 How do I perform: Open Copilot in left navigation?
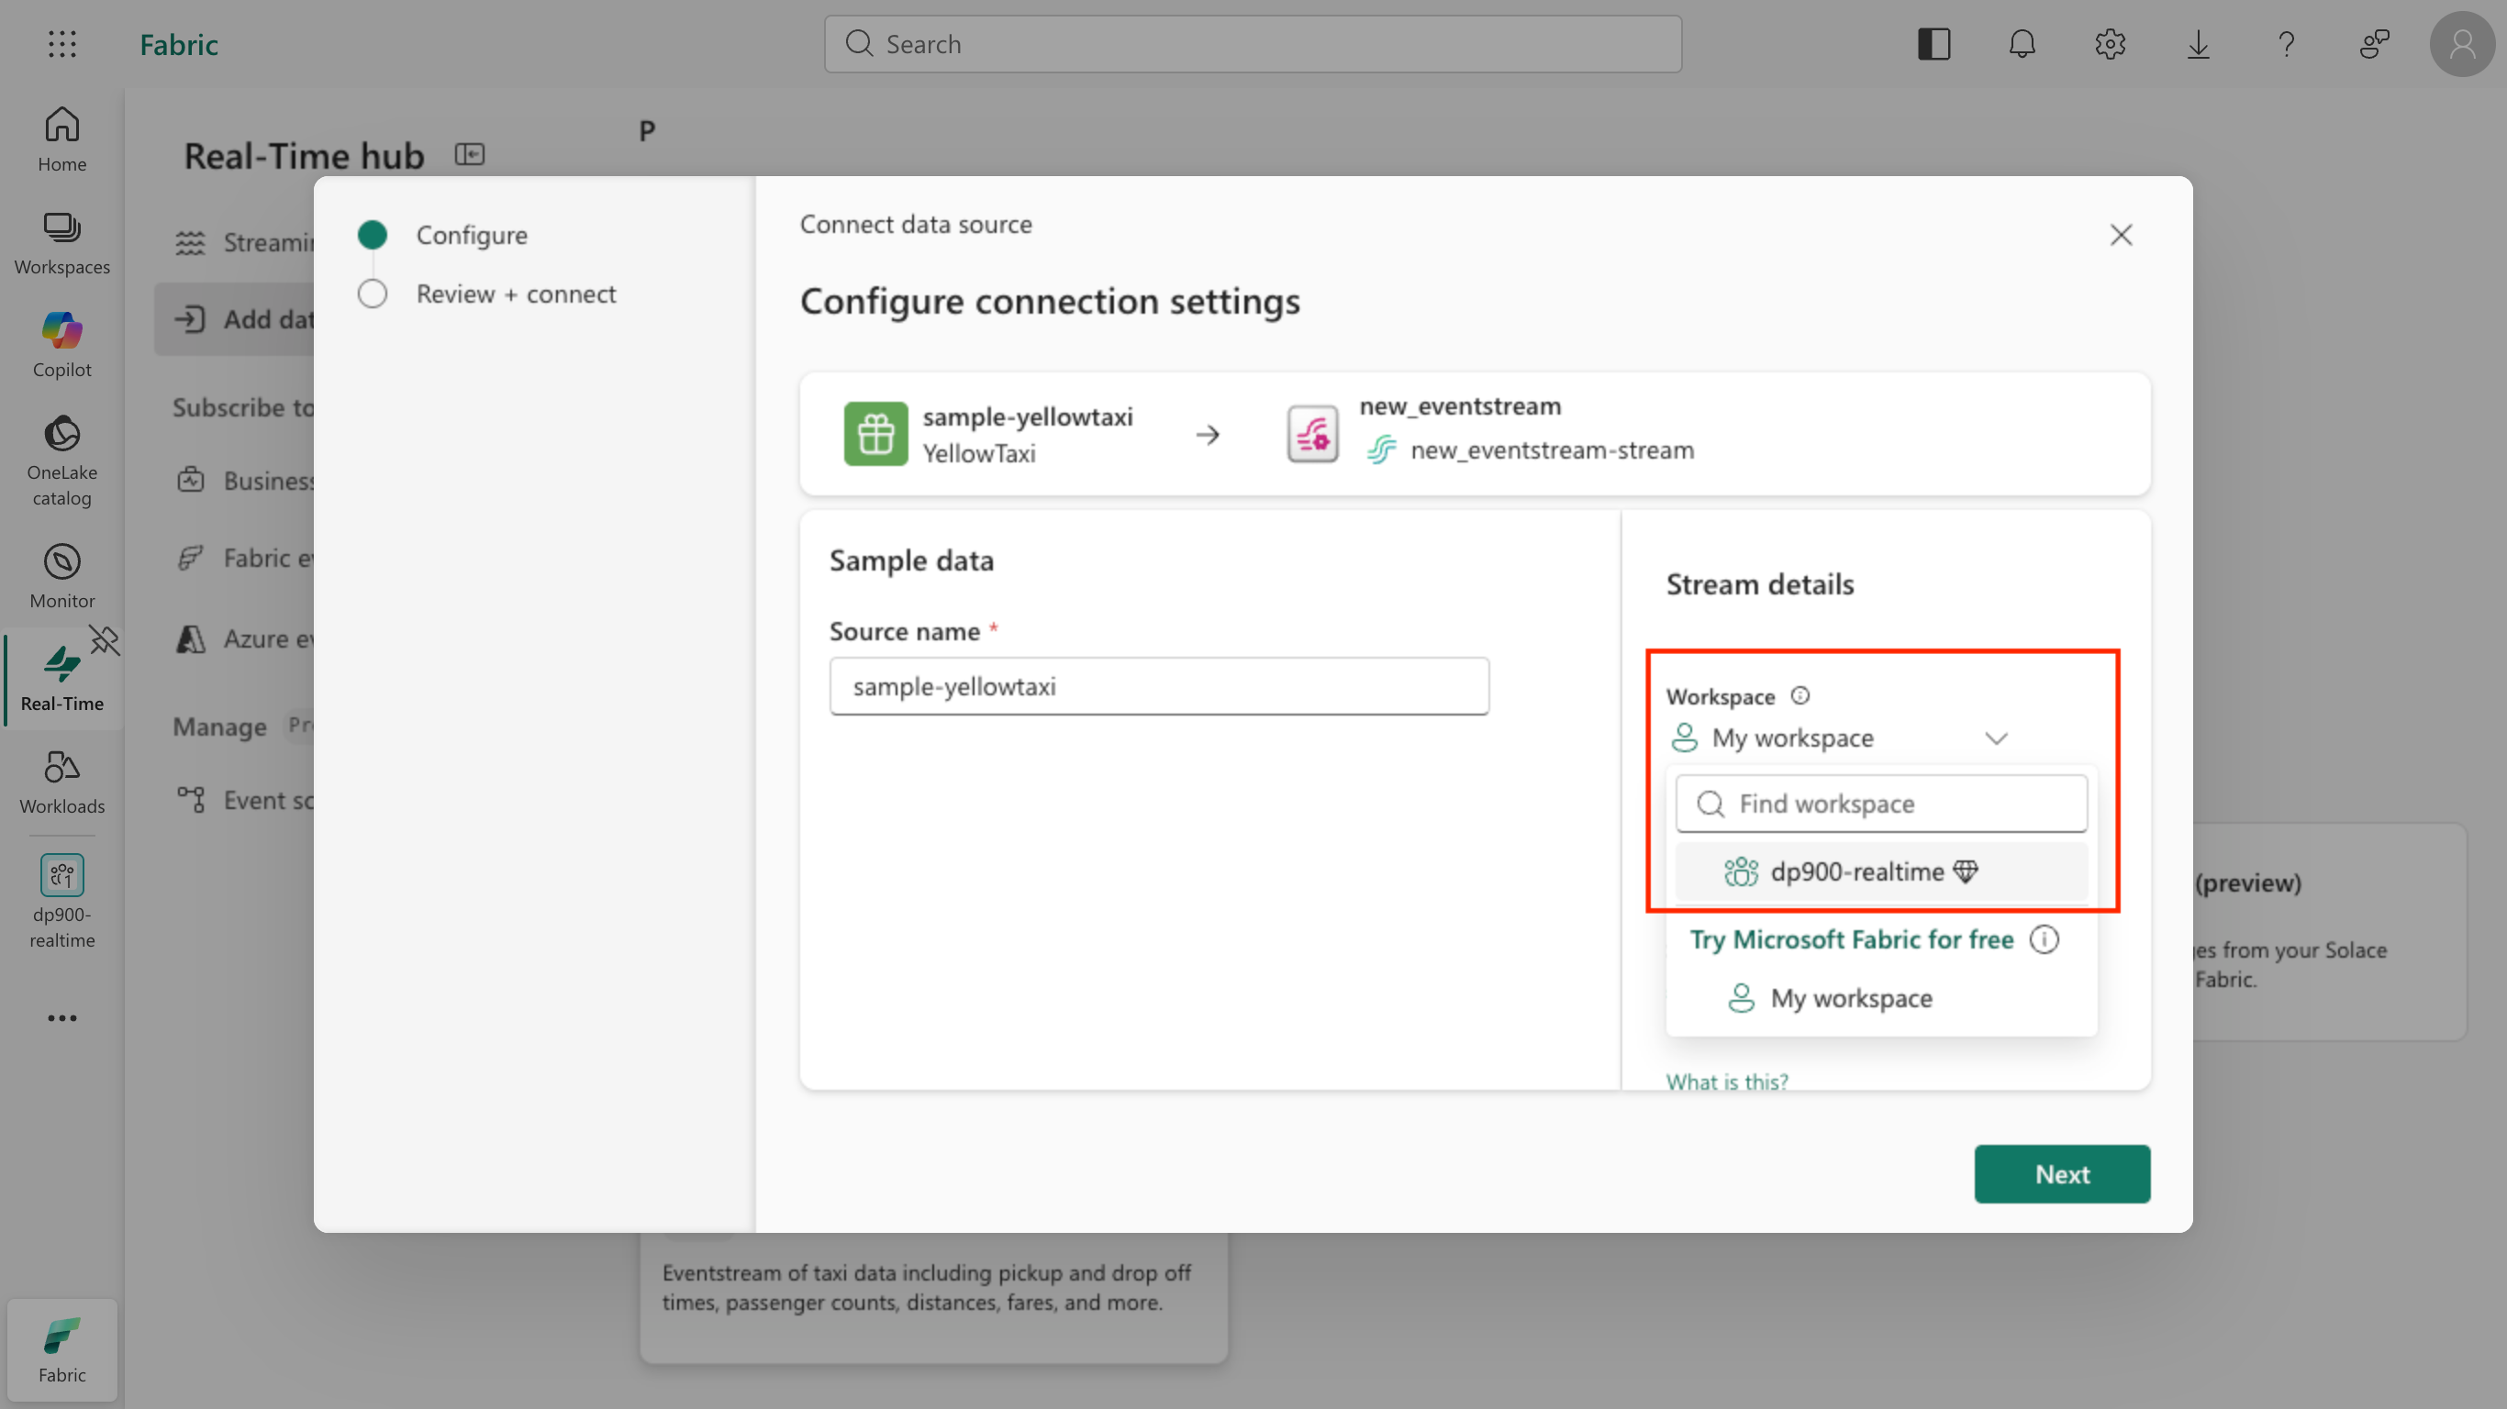coord(62,345)
